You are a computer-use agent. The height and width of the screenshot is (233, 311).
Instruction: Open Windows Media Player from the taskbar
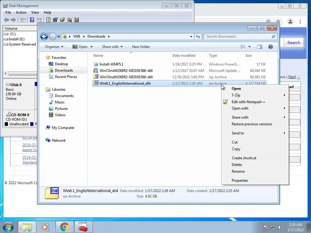coord(46,227)
